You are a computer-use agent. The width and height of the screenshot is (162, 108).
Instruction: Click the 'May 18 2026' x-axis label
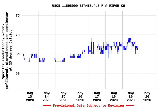[114, 96]
